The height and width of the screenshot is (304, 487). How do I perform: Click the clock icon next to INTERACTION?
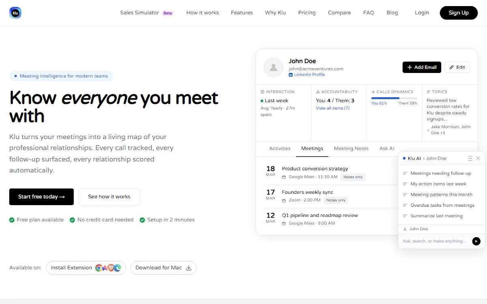(x=263, y=92)
